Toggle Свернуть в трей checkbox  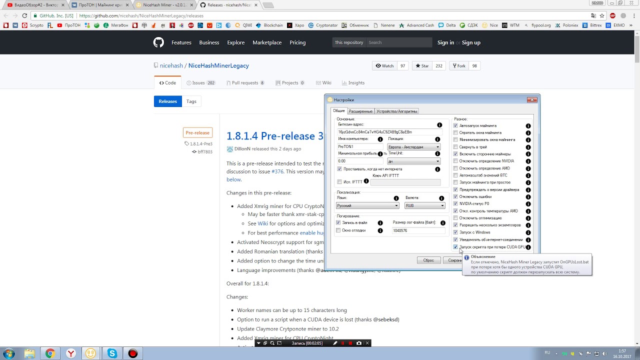[455, 147]
